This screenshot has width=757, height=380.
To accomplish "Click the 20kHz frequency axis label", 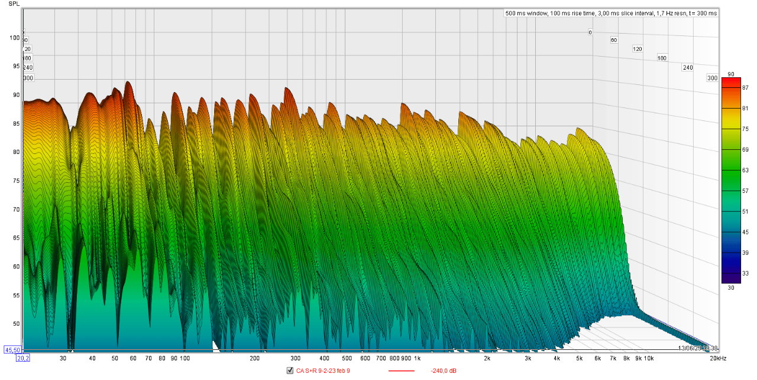I will click(718, 358).
